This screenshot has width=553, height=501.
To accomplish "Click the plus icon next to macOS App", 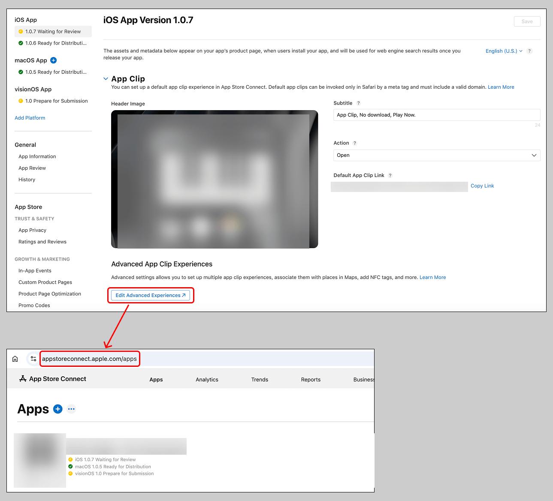I will 53,60.
